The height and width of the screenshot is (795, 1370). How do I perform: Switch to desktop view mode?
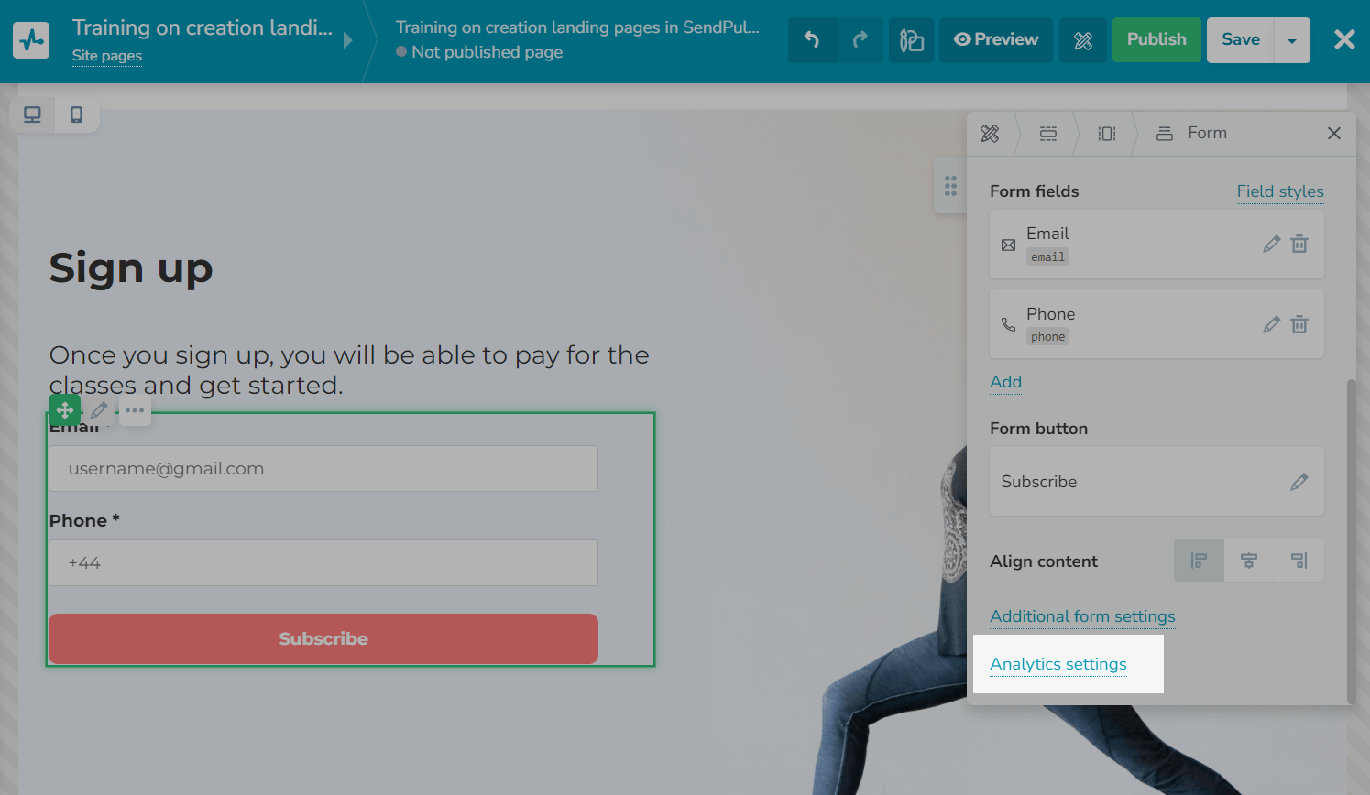point(32,114)
